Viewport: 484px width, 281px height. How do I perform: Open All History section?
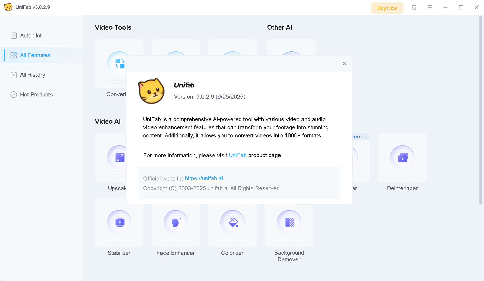click(32, 75)
